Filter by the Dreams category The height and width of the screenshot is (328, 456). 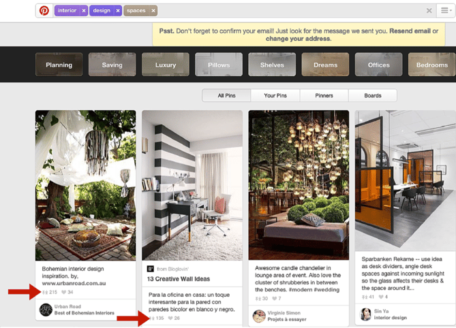point(325,65)
